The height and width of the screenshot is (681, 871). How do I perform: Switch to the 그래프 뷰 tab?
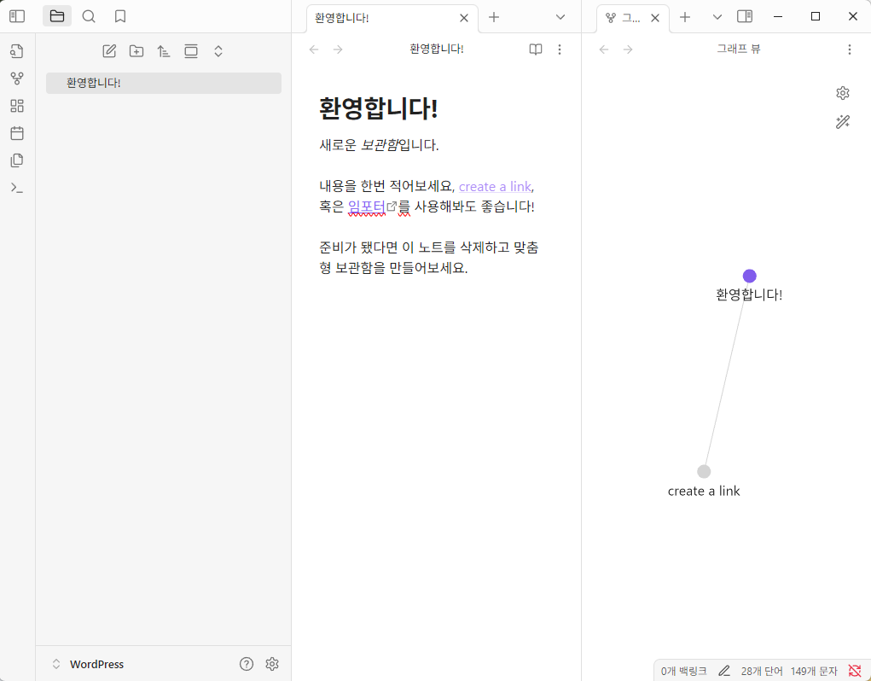[628, 16]
